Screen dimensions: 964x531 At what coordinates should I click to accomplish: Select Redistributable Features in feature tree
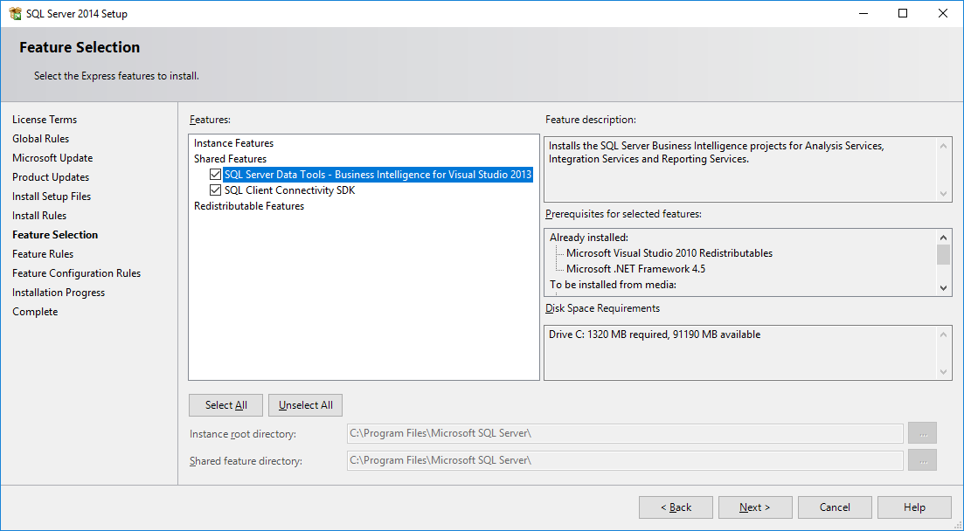tap(249, 206)
